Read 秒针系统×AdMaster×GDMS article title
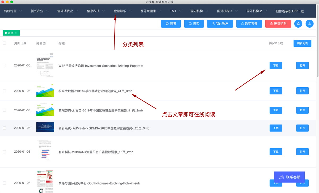The width and height of the screenshot is (319, 193). point(104,128)
